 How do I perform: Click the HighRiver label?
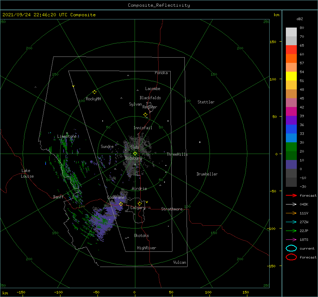(147, 248)
